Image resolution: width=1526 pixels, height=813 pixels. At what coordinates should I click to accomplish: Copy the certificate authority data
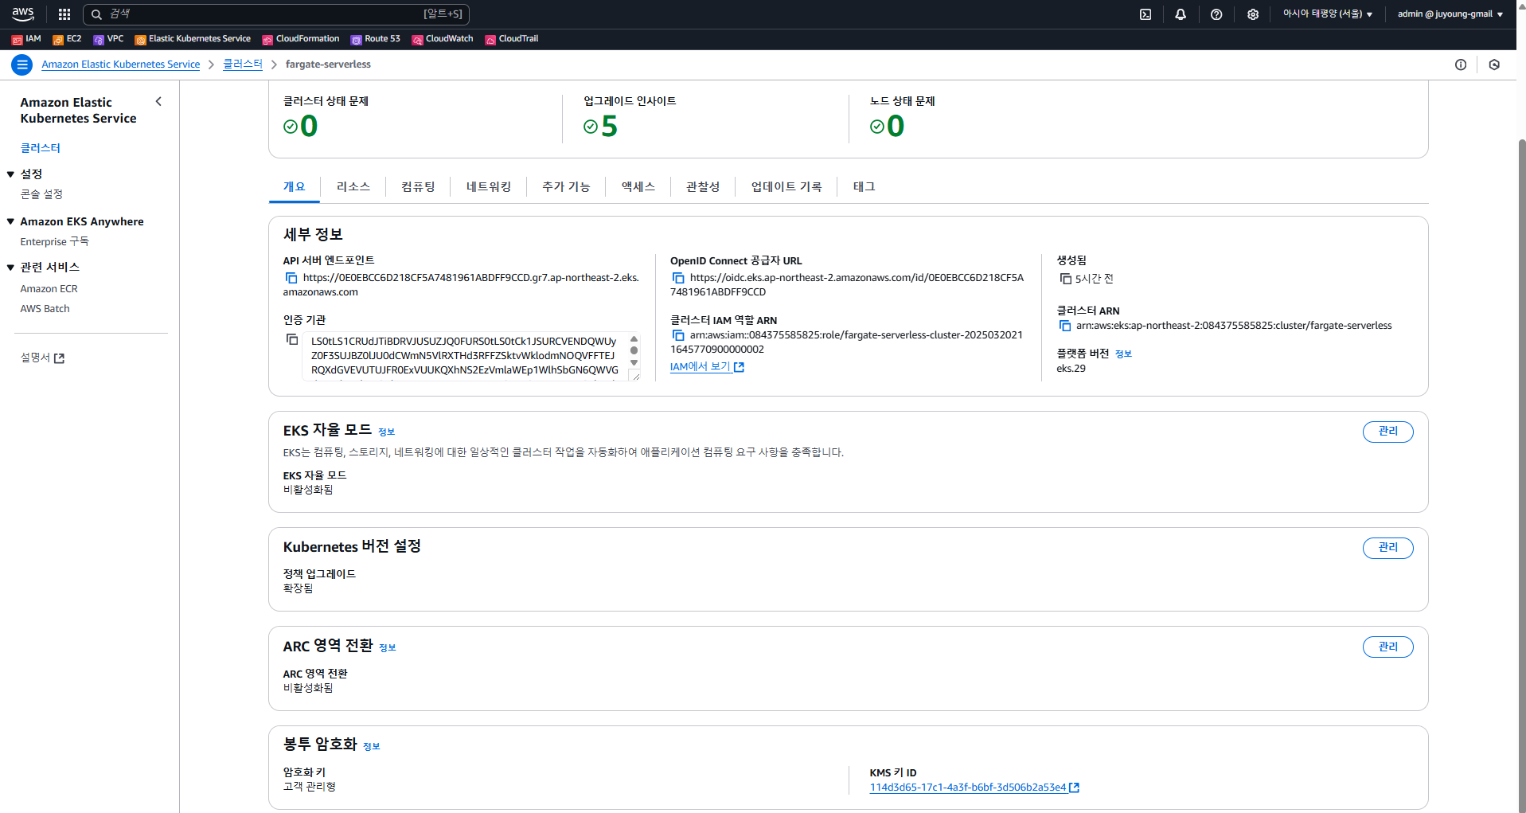292,340
